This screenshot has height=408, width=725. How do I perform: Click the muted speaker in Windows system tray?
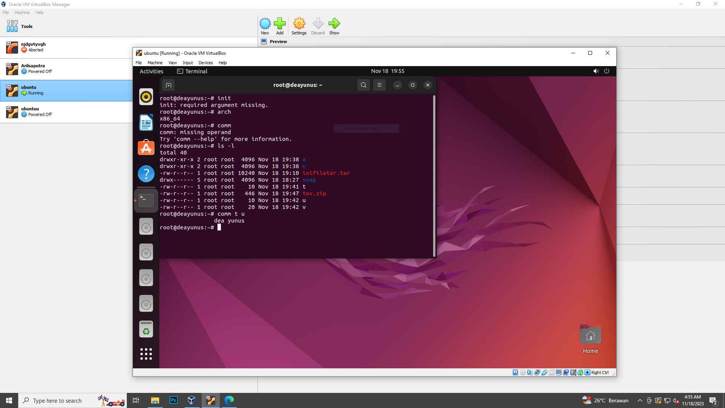676,400
